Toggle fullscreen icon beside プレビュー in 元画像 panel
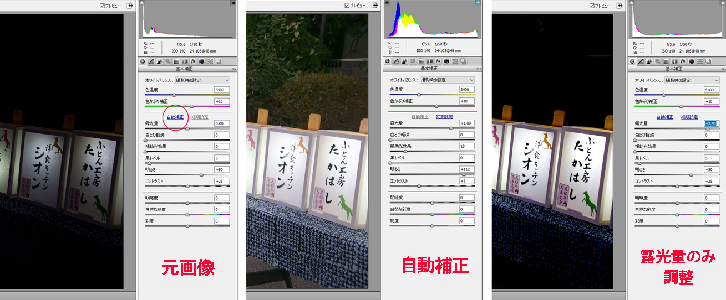The image size is (726, 300). (x=129, y=6)
